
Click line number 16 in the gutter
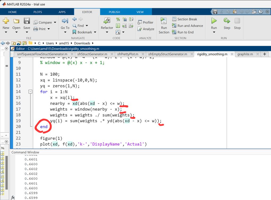[x=18, y=103]
